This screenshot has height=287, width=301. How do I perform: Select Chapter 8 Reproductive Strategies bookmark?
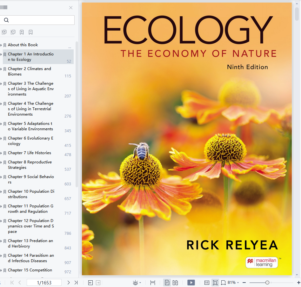tap(30, 165)
